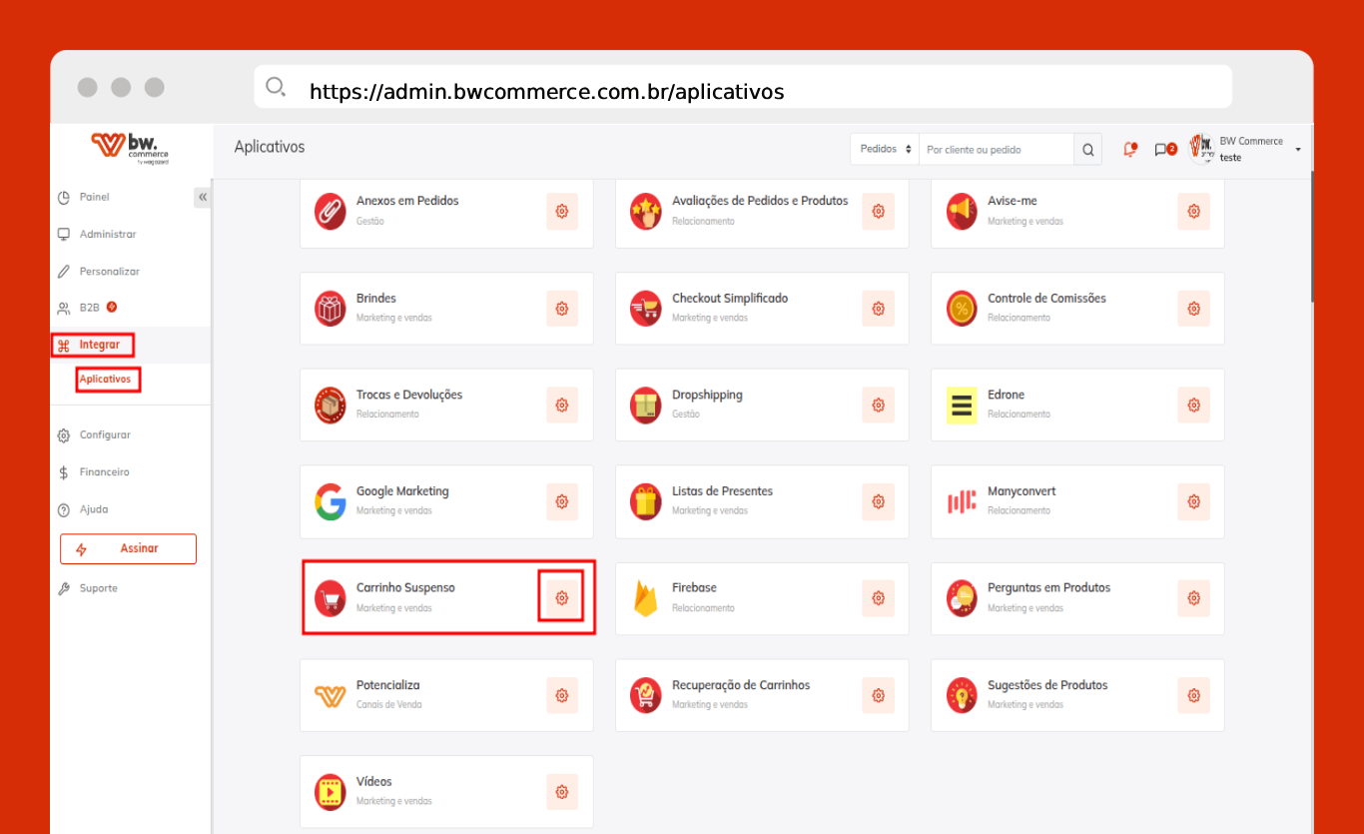Open settings gear for Sugestões de Produtos
The width and height of the screenshot is (1364, 834).
tap(1193, 695)
